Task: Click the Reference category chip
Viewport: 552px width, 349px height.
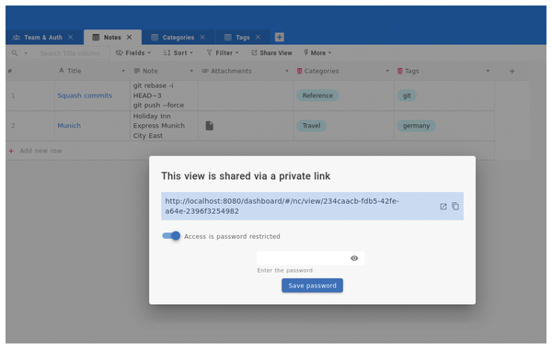Action: (317, 96)
